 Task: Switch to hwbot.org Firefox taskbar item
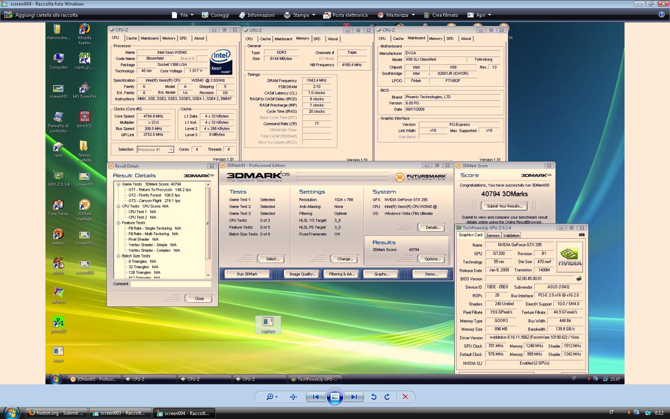coord(56,413)
